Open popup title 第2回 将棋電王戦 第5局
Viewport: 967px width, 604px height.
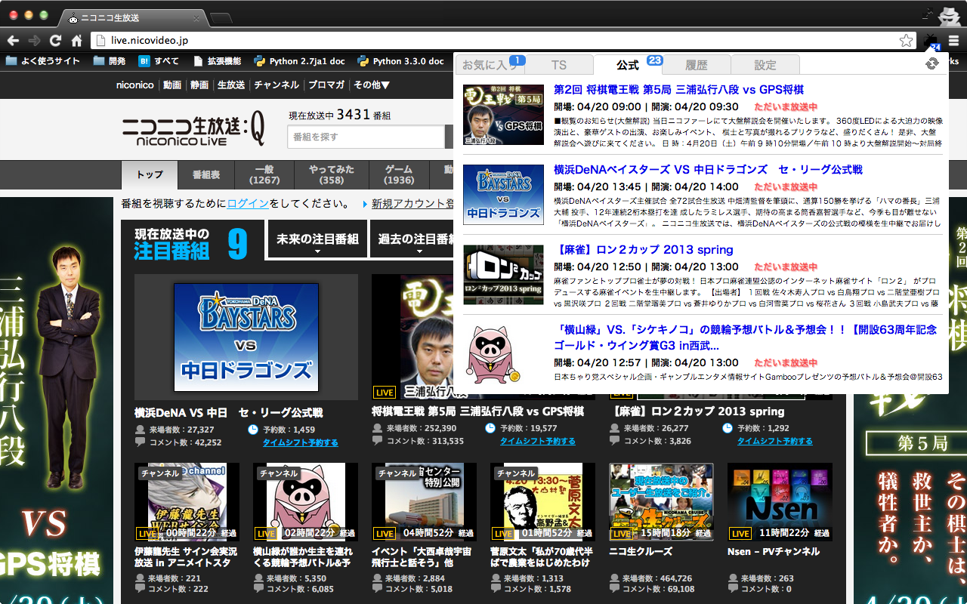(x=678, y=89)
